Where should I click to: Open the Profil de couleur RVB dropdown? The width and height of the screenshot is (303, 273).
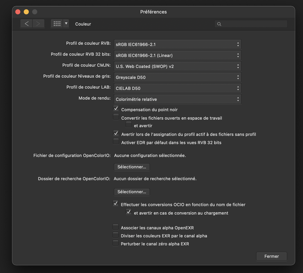[177, 44]
